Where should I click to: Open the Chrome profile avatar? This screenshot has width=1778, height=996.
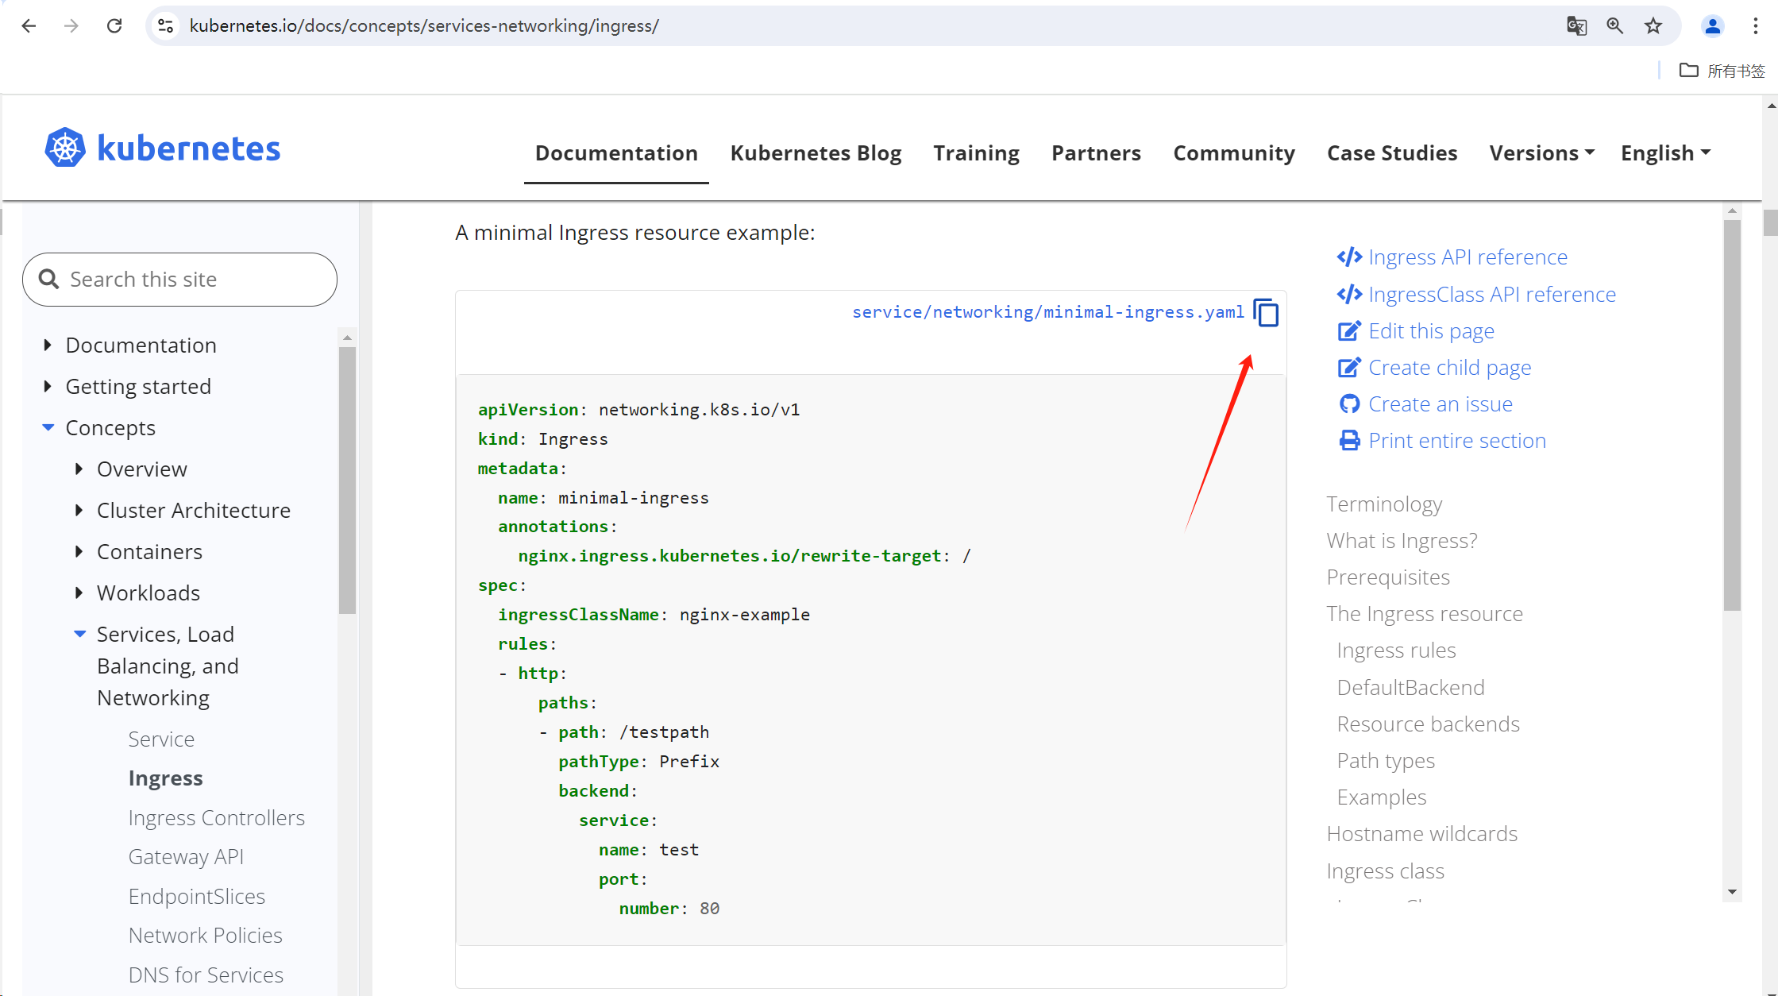pos(1712,25)
